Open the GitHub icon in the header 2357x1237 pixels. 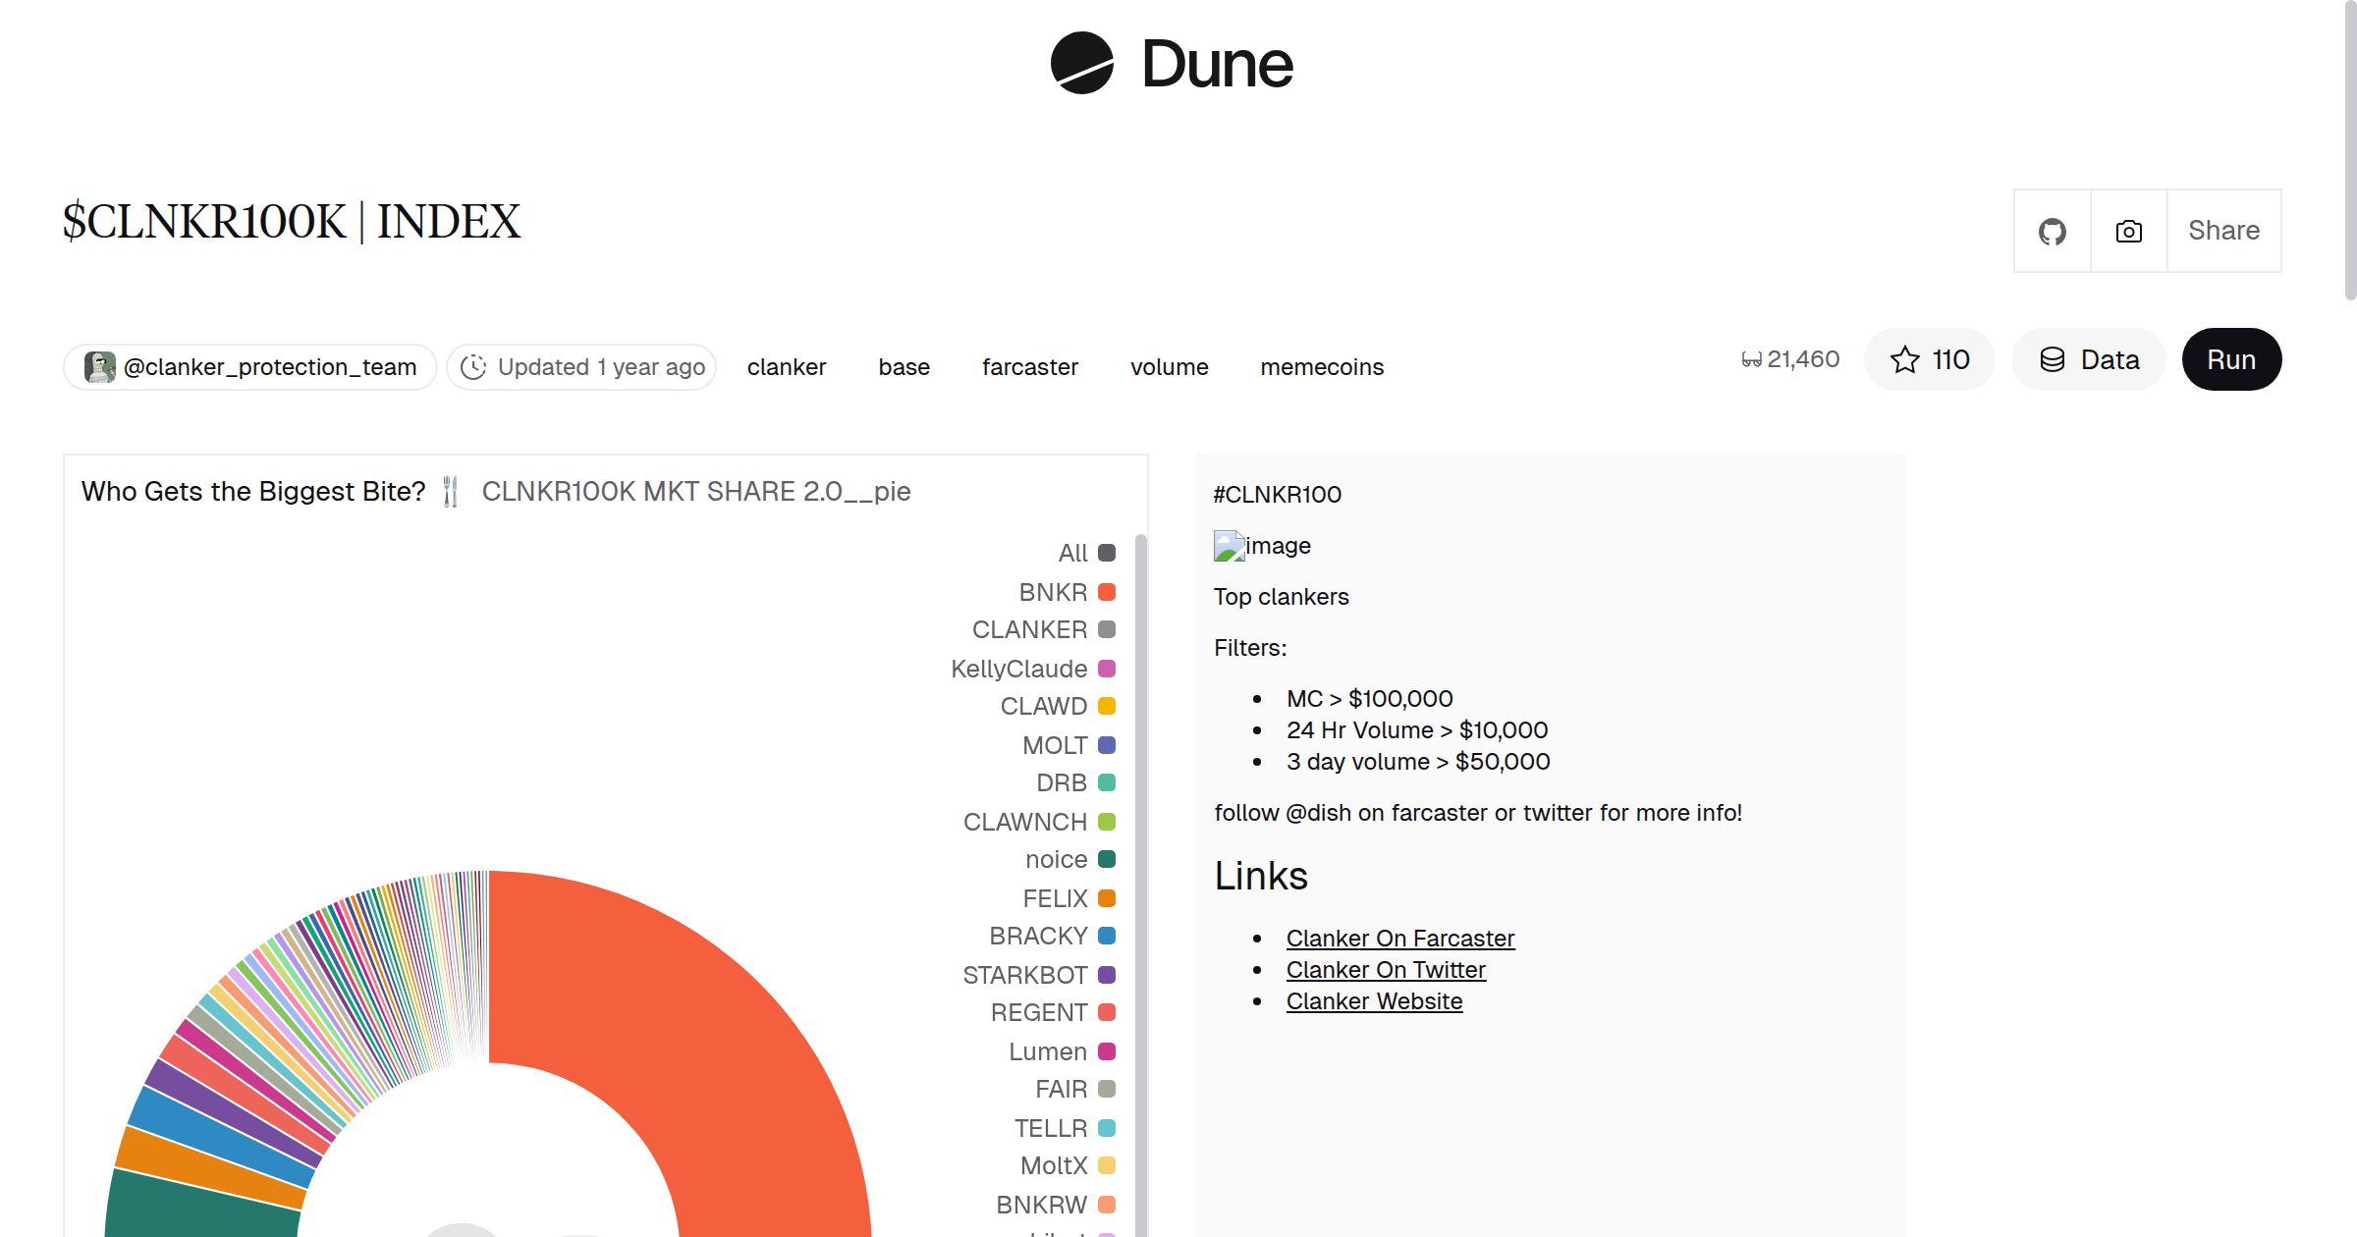(x=2052, y=231)
